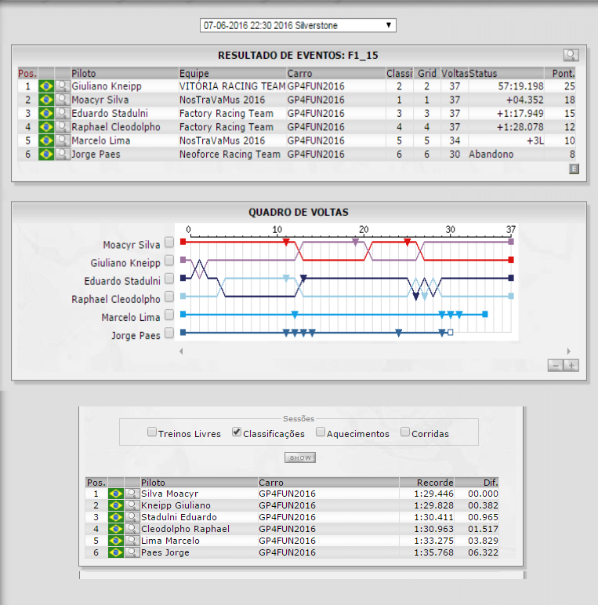Enable the Treinos Livres session checkbox
The image size is (598, 605).
pyautogui.click(x=152, y=432)
